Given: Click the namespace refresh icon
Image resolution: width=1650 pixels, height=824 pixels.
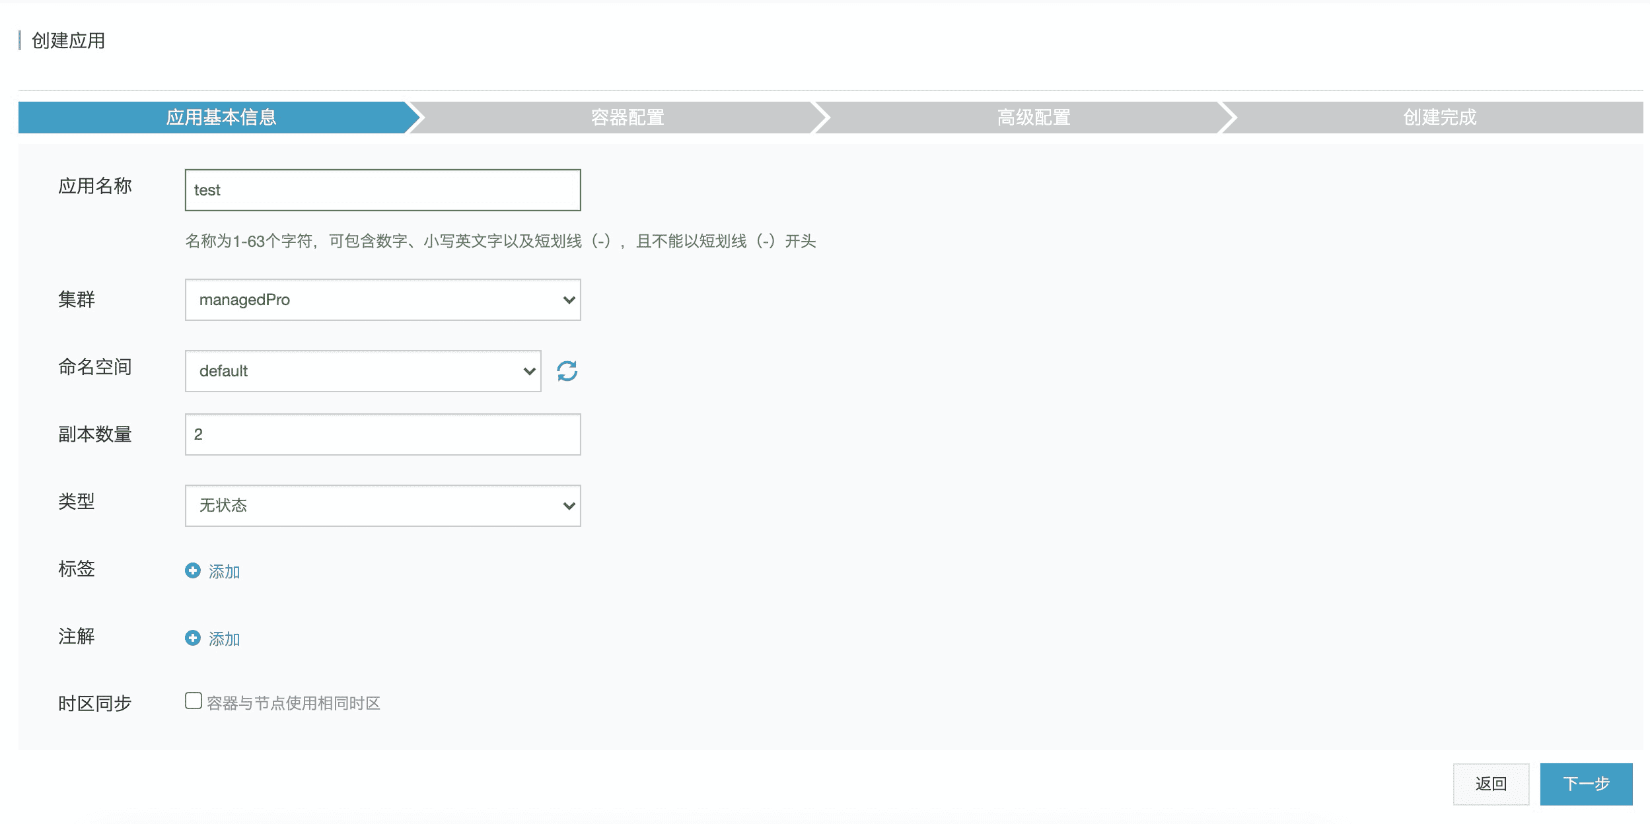Looking at the screenshot, I should click(567, 371).
